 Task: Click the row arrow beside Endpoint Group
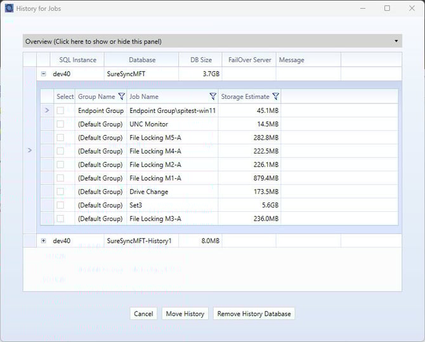pyautogui.click(x=47, y=110)
